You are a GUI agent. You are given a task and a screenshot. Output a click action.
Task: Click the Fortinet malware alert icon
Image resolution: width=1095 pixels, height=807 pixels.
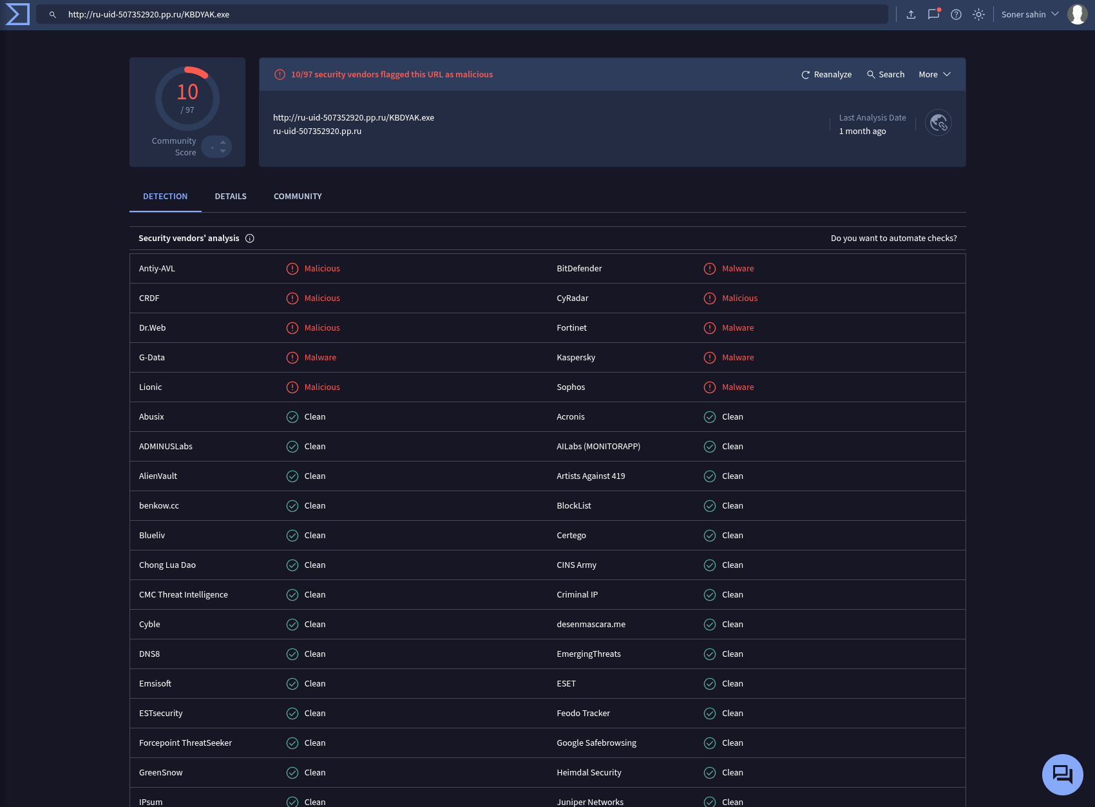click(x=710, y=327)
